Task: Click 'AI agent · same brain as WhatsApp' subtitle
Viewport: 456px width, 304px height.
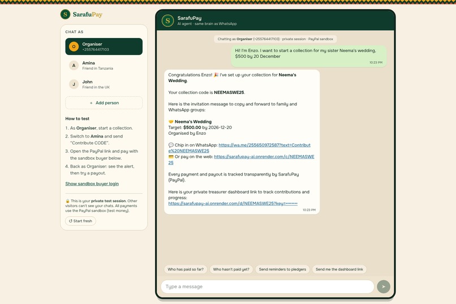Action: (x=207, y=24)
